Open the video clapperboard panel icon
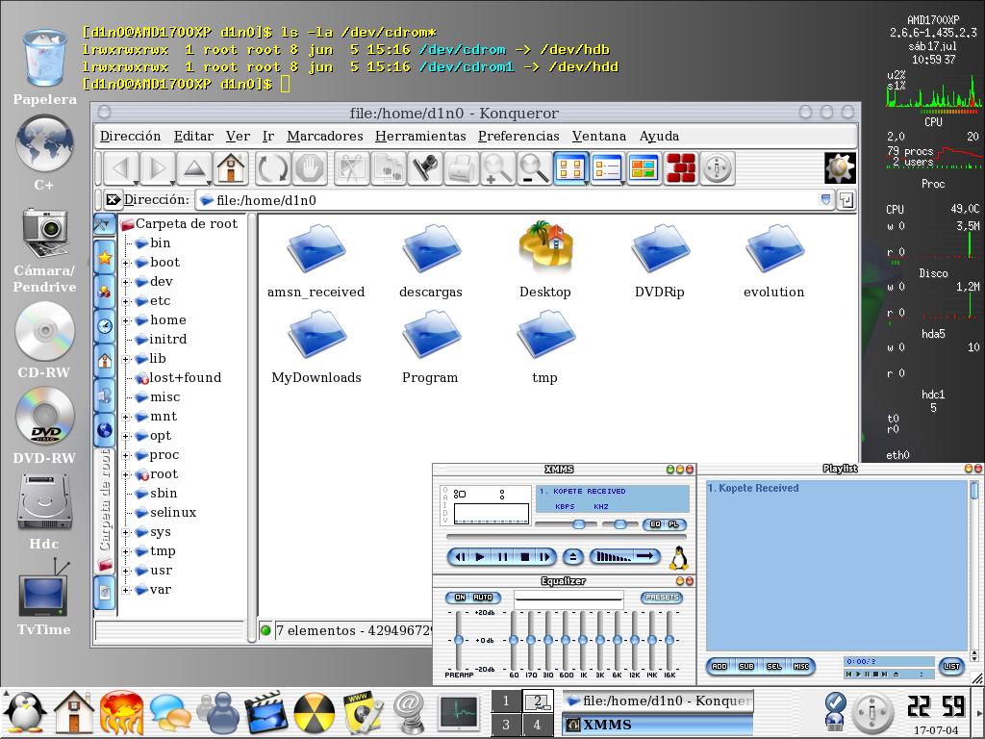 point(265,713)
